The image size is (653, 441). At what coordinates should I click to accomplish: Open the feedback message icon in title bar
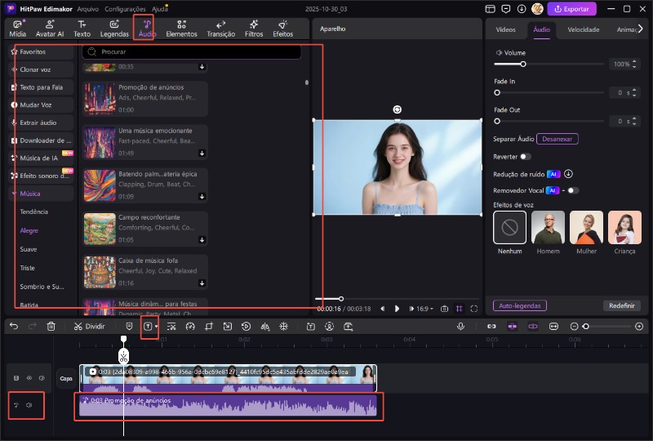[x=505, y=9]
